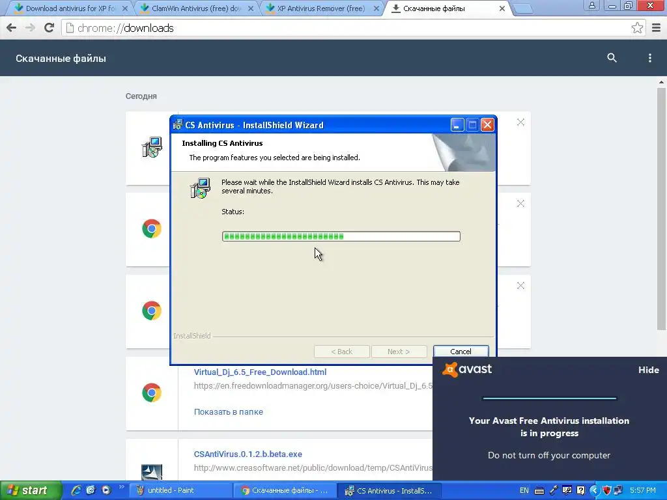Click the scrollbar up arrow
The image size is (667, 500).
(x=661, y=81)
